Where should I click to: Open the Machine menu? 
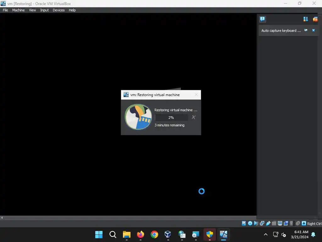pyautogui.click(x=19, y=10)
